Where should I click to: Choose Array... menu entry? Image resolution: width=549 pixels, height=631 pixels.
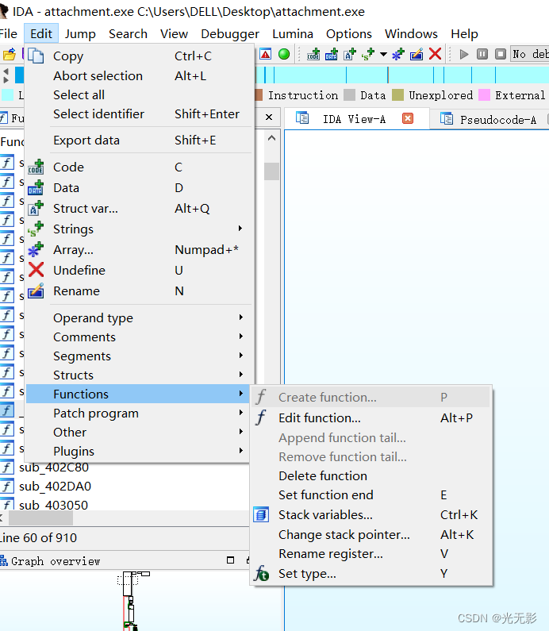138,249
